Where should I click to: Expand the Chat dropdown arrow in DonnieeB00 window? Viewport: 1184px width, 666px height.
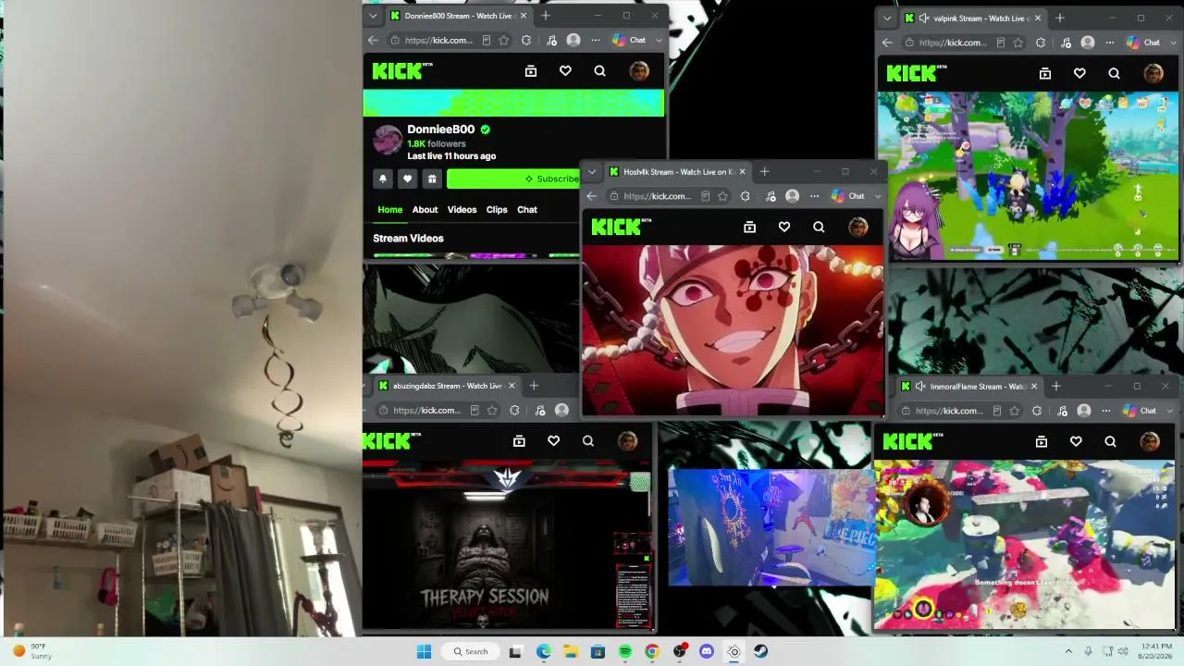[659, 41]
